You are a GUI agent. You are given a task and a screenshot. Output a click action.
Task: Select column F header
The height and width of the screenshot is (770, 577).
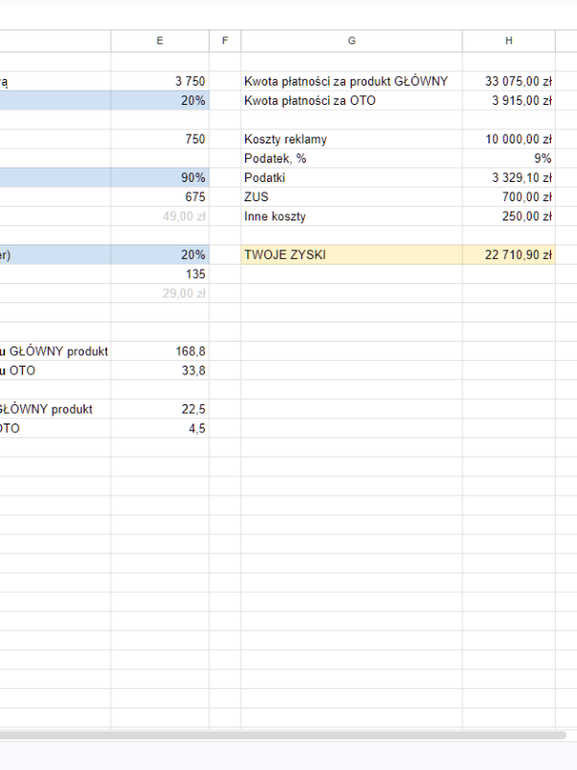pyautogui.click(x=224, y=40)
